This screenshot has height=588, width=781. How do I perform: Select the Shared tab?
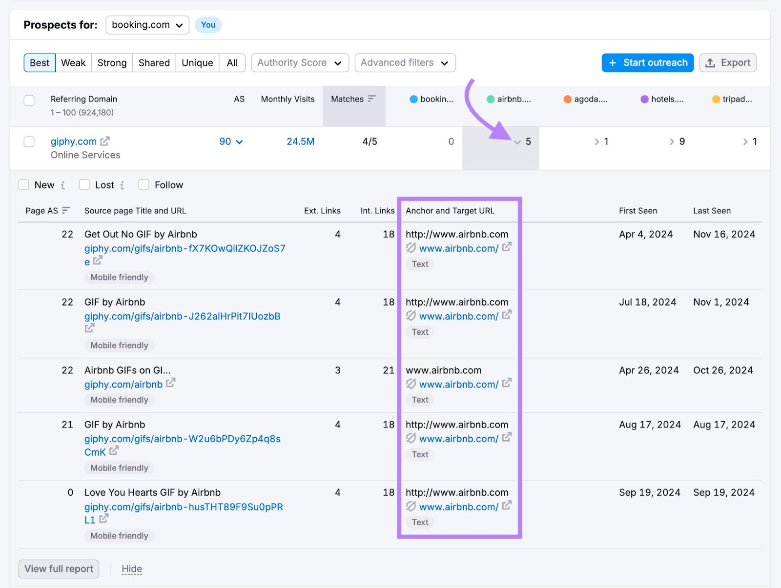coord(154,62)
